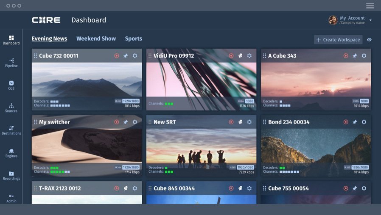The height and width of the screenshot is (215, 381).
Task: Open settings gear for T-RAX 2123 0012
Action: (x=135, y=188)
